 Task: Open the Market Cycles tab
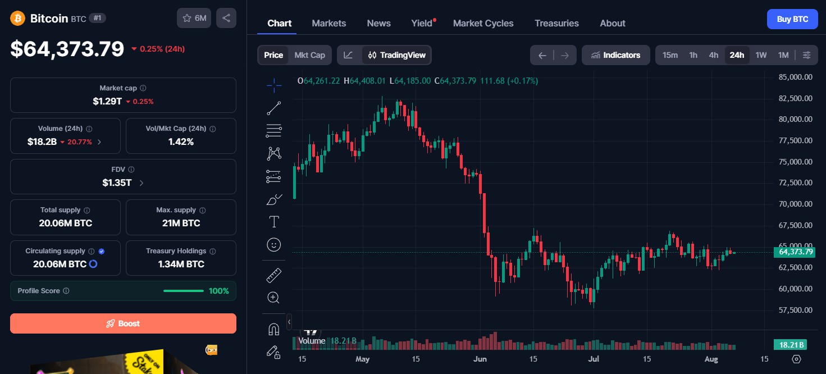[x=483, y=23]
